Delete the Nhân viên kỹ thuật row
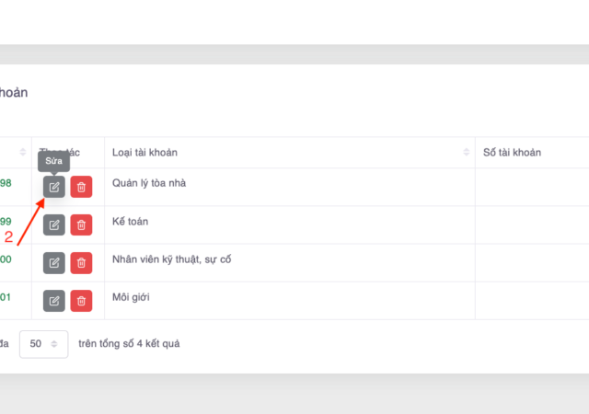This screenshot has width=589, height=414. 81,263
